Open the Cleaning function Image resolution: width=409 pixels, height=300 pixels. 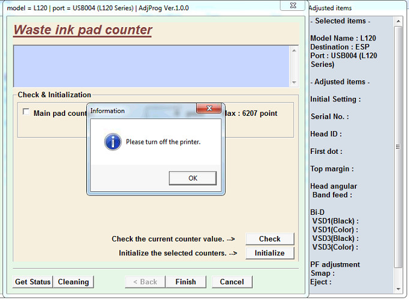pos(73,282)
